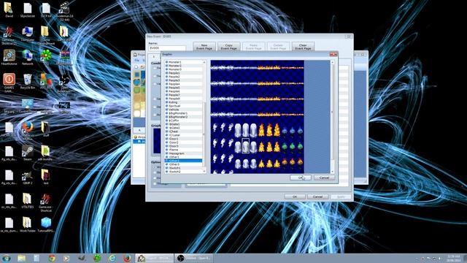This screenshot has width=467, height=263.
Task: Open Firefox from the taskbar
Action: click(x=127, y=258)
